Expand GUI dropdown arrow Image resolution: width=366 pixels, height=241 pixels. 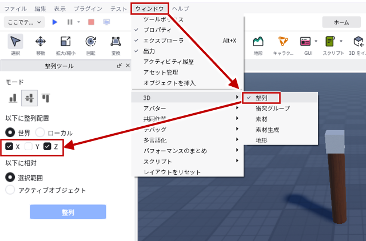pos(316,41)
